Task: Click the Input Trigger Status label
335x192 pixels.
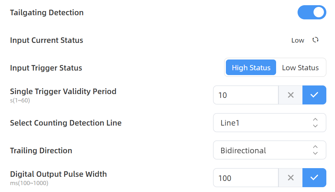Action: pos(46,68)
